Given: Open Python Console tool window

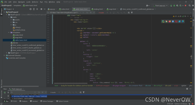Looking at the screenshot, I should [62, 101].
